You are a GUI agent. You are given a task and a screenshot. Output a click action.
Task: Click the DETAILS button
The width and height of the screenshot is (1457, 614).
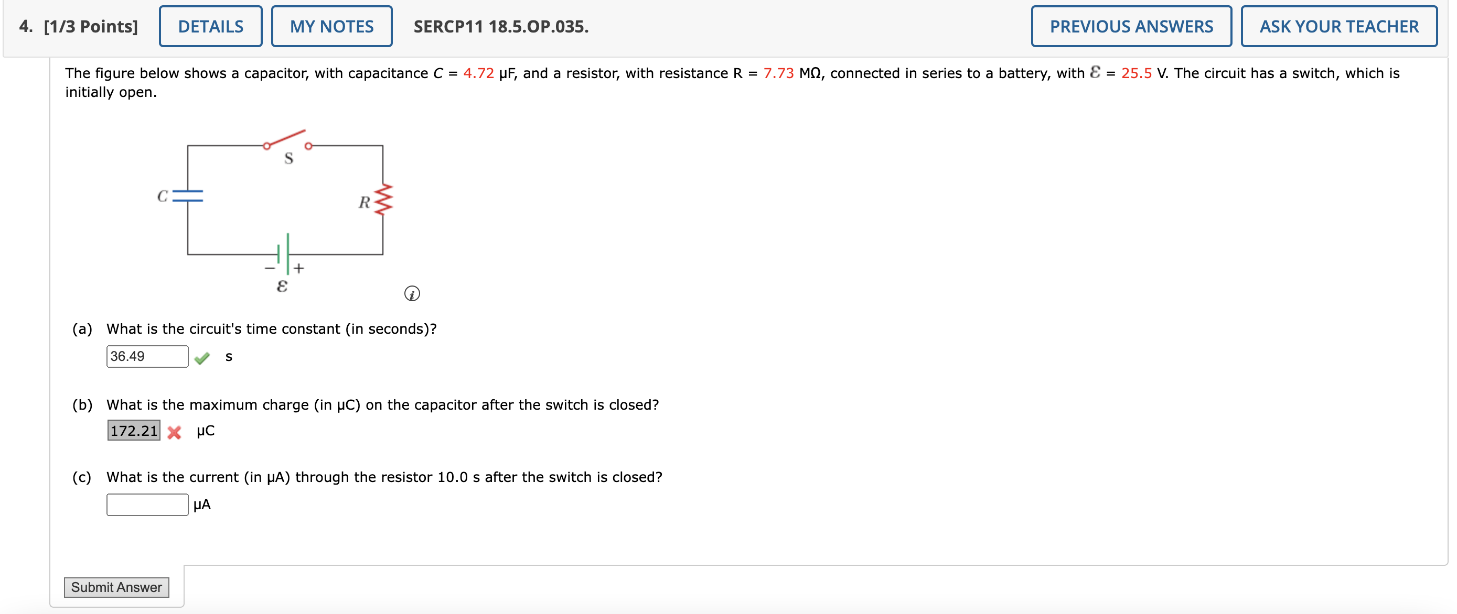(210, 26)
